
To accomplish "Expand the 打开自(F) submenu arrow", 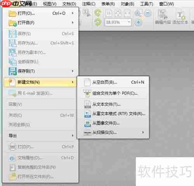I will coord(73,23).
